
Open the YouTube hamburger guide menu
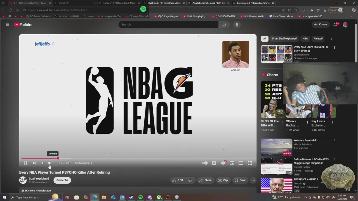click(8, 25)
